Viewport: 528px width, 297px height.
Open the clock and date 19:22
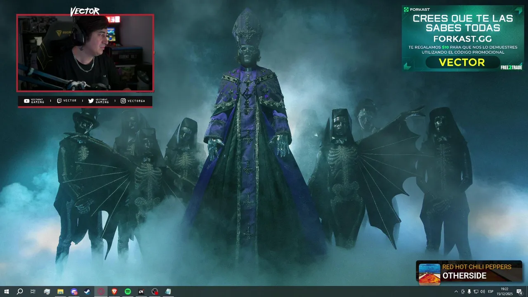[x=504, y=292]
